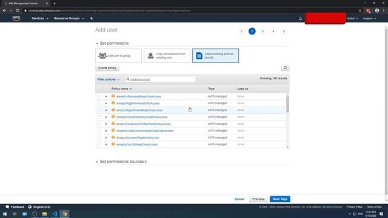Open Visual Studio Code from the taskbar
Image resolution: width=388 pixels, height=218 pixels.
click(55, 214)
